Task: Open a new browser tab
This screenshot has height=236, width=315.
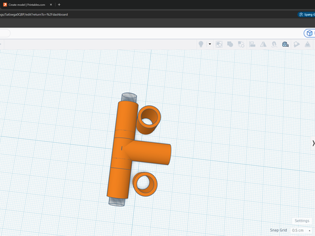Action: pyautogui.click(x=59, y=5)
